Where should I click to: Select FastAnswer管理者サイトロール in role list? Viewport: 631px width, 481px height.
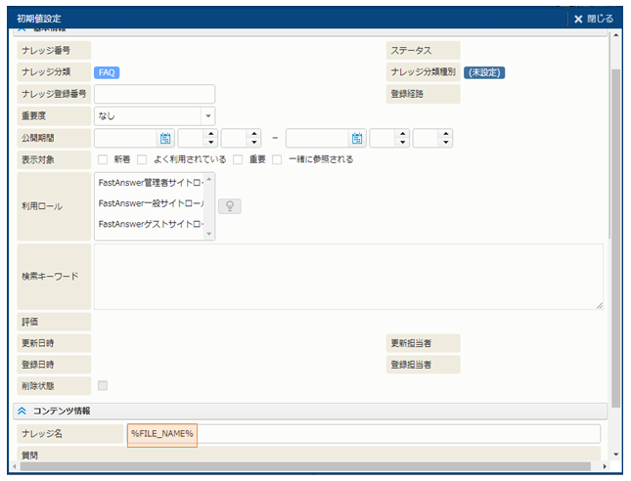151,181
